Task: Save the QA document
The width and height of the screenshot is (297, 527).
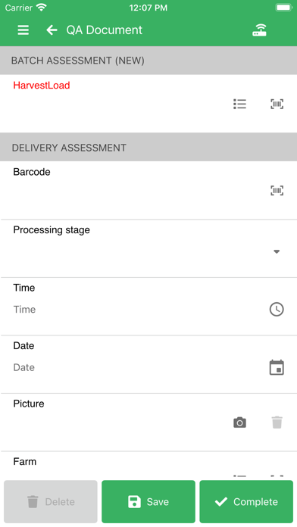Action: 148,501
